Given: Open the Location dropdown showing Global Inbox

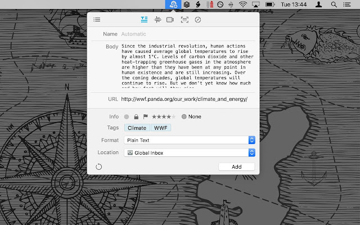Looking at the screenshot, I should click(190, 152).
